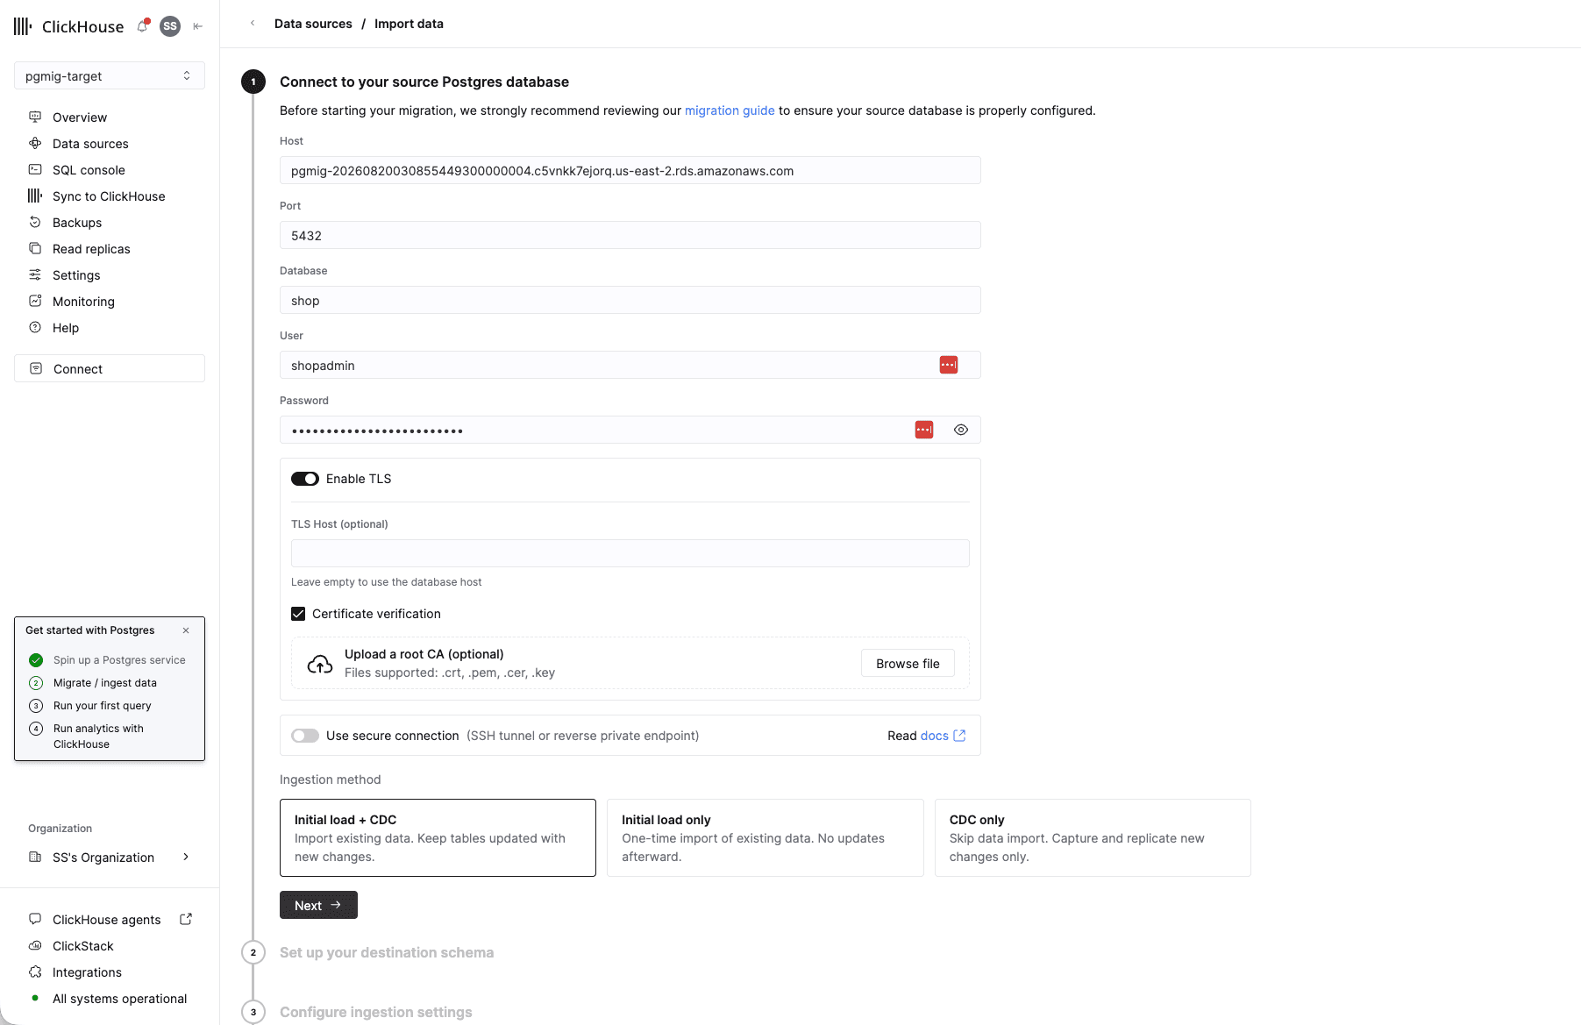The image size is (1581, 1025).
Task: Open the docs link for secure connection
Action: [x=943, y=736]
